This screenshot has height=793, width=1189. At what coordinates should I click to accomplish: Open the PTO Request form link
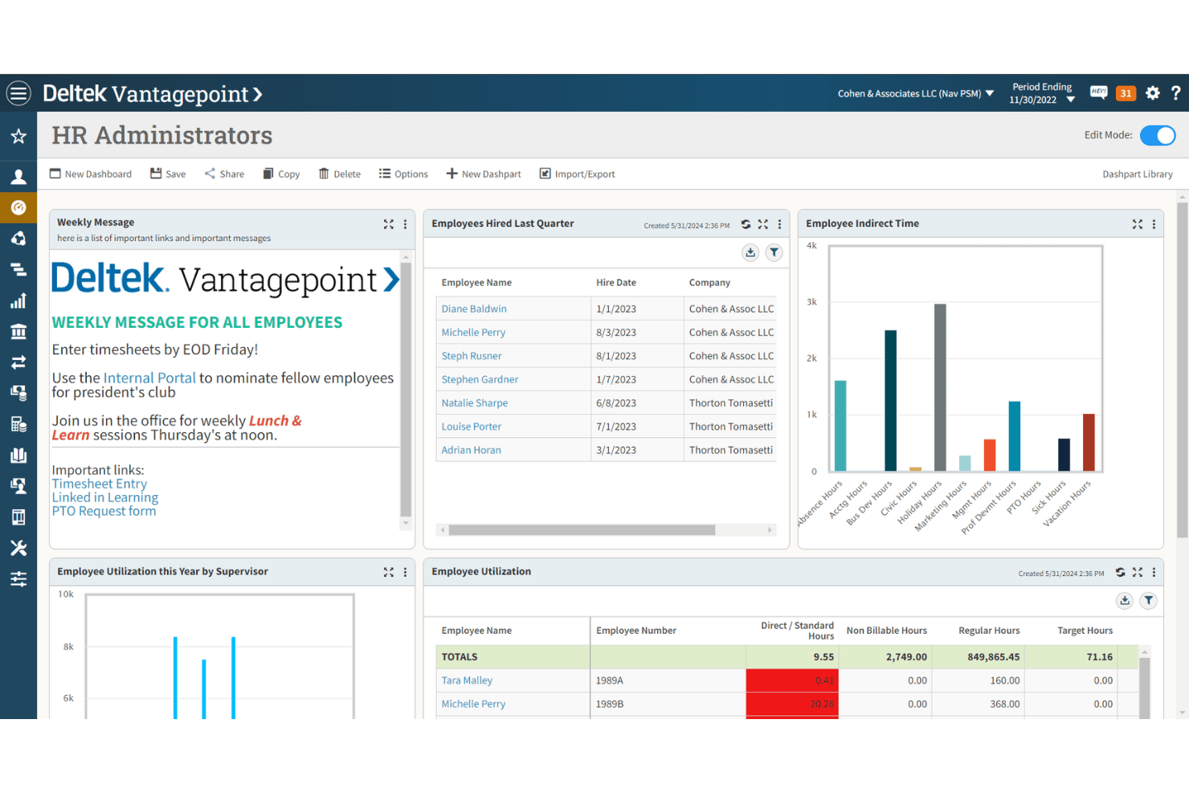pyautogui.click(x=104, y=511)
